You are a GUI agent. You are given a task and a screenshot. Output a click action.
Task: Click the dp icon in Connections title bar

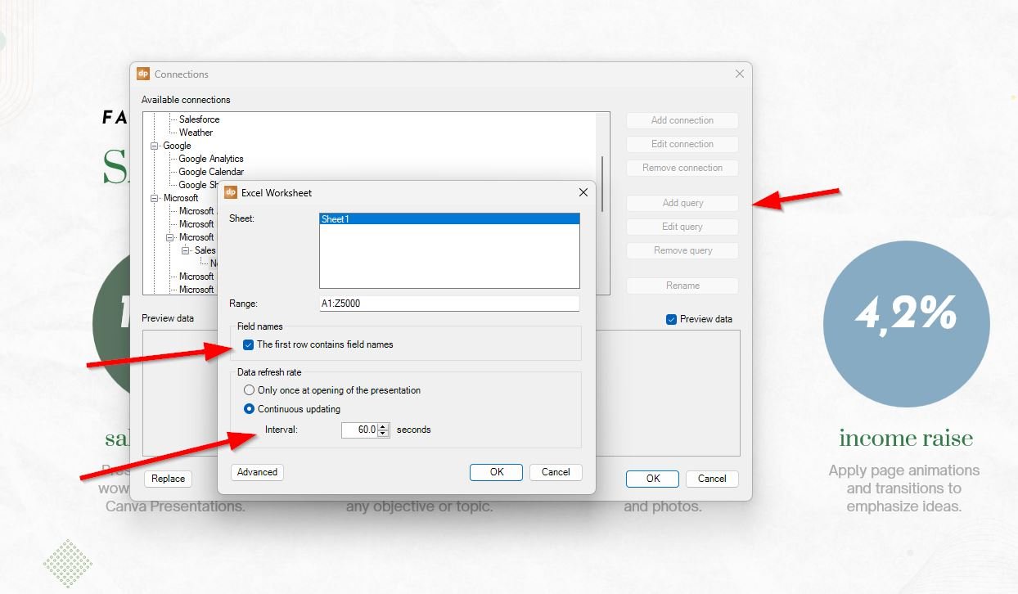tap(143, 74)
